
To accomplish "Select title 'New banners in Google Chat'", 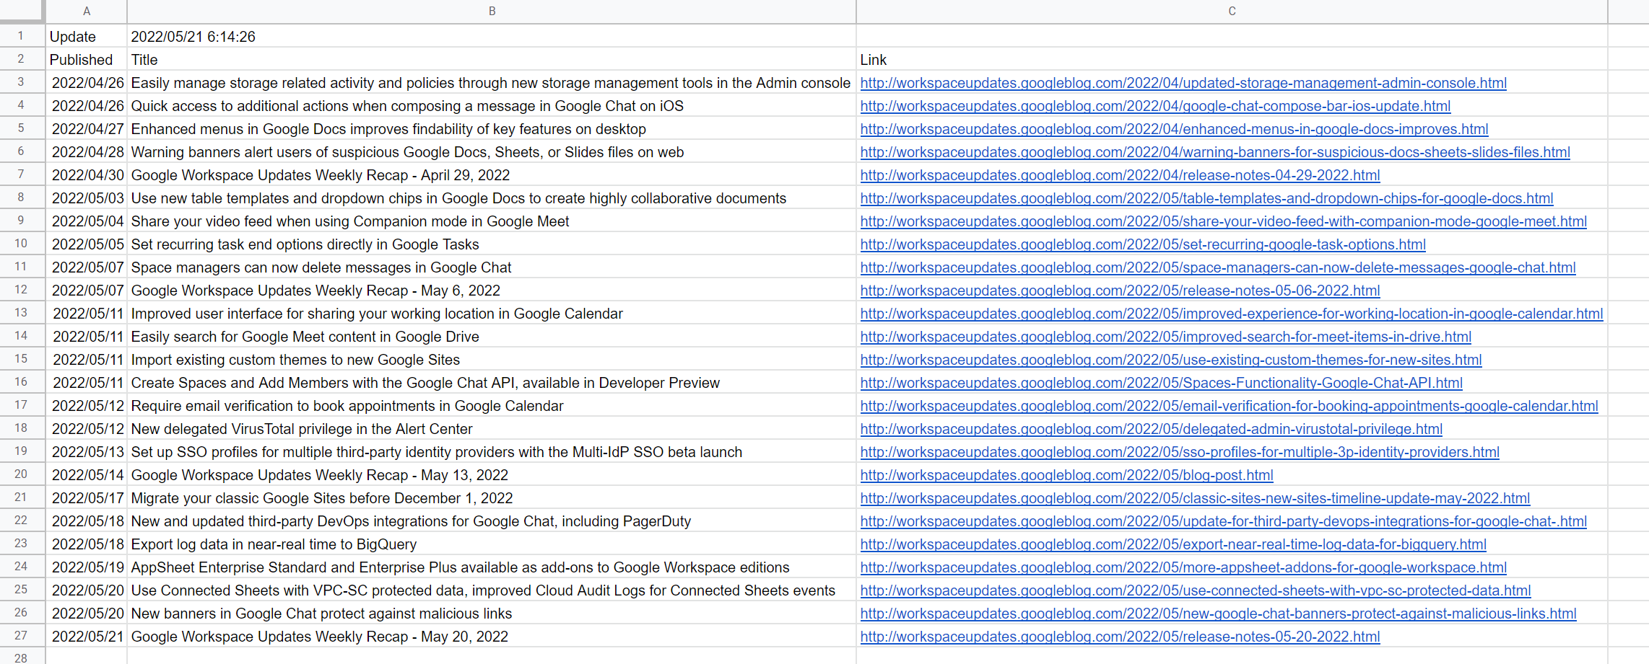I will click(x=492, y=613).
